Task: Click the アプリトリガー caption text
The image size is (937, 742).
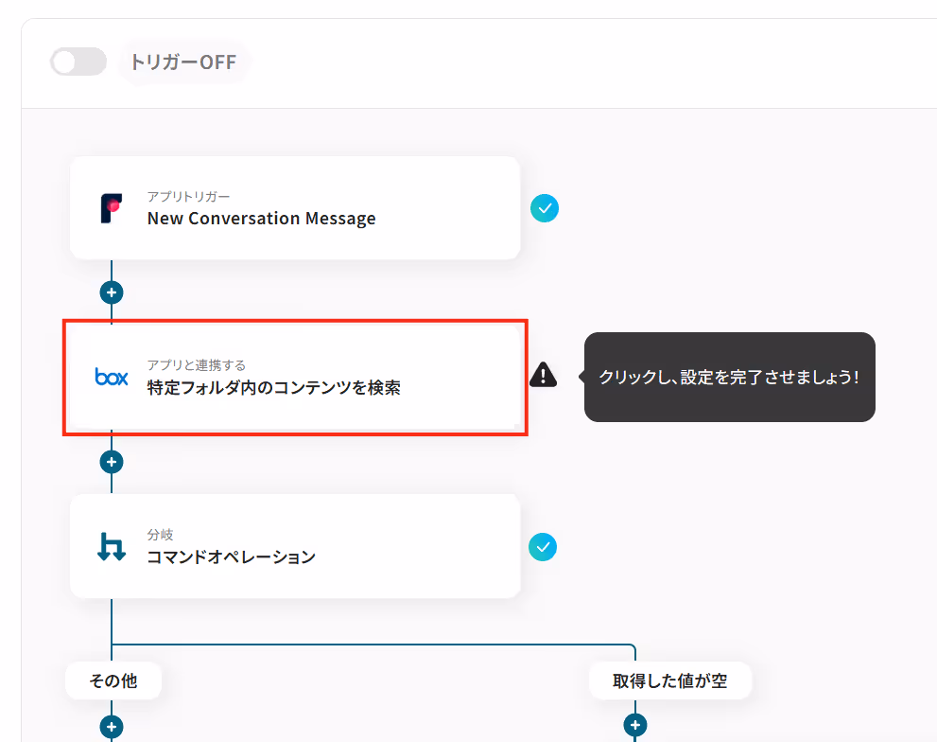Action: tap(189, 197)
